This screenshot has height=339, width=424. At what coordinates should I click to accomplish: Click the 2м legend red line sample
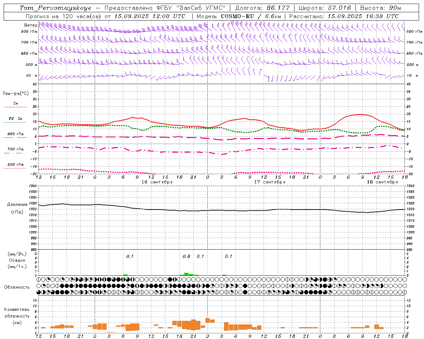click(15, 107)
